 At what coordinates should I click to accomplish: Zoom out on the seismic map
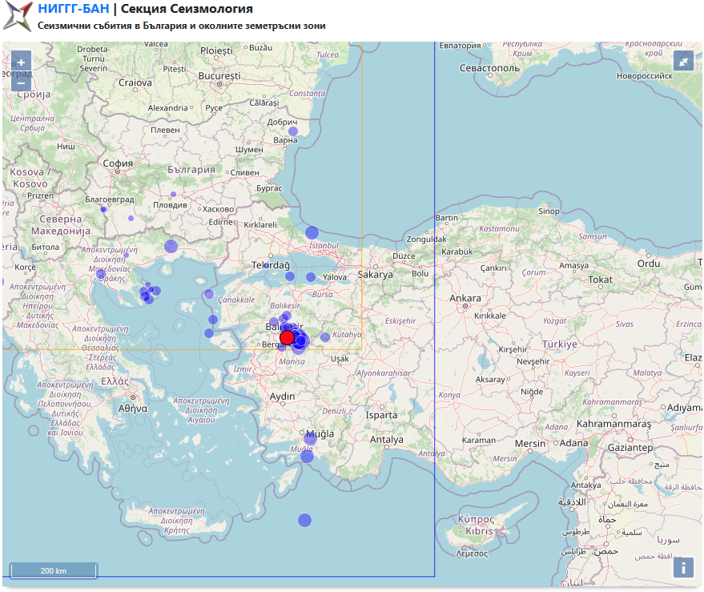21,82
